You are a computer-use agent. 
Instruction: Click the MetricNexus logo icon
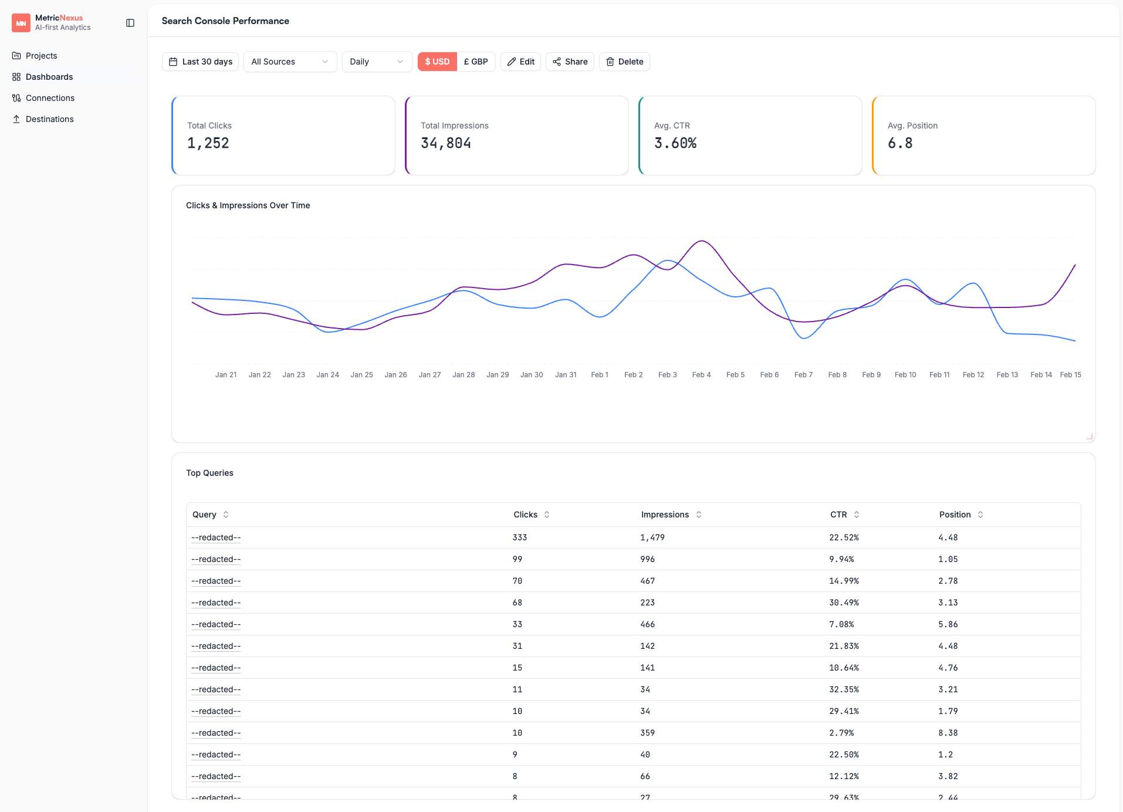(x=21, y=22)
